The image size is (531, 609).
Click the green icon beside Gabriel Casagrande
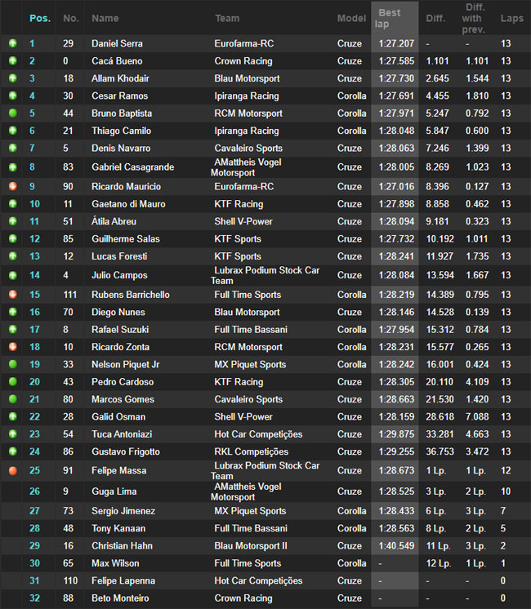13,167
